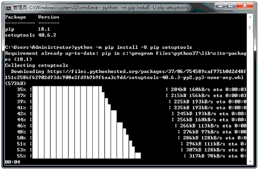The image size is (258, 169).
Task: Click the '53%' progress label
Action: [x=21, y=150]
